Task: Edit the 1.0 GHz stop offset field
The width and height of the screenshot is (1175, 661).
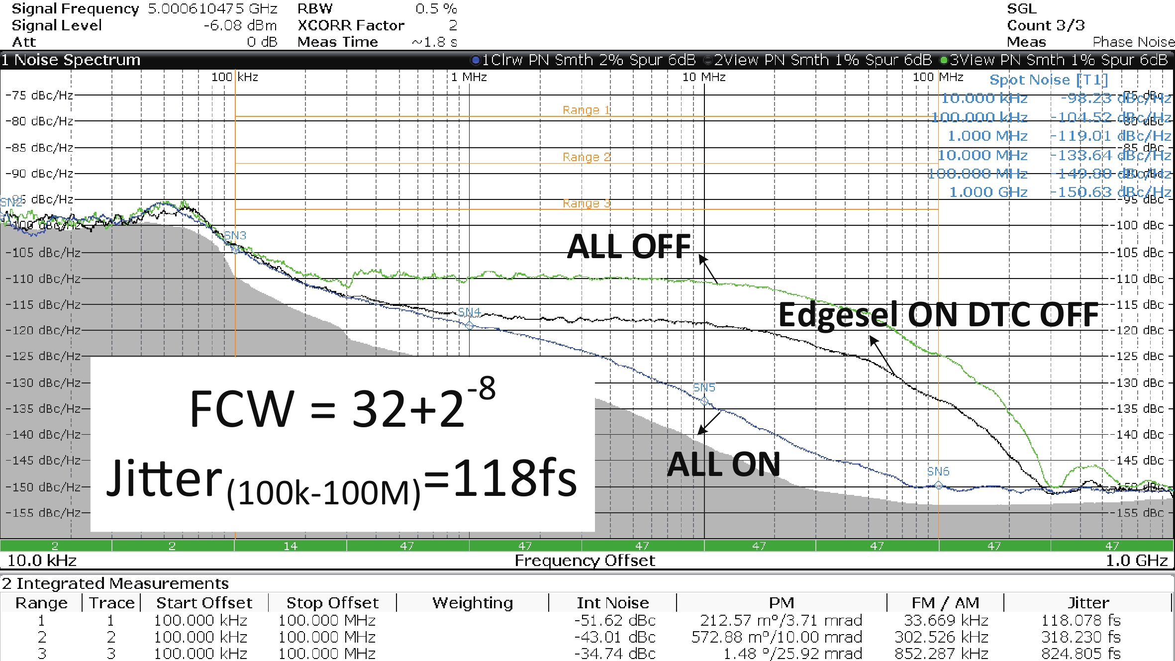Action: pyautogui.click(x=1136, y=561)
